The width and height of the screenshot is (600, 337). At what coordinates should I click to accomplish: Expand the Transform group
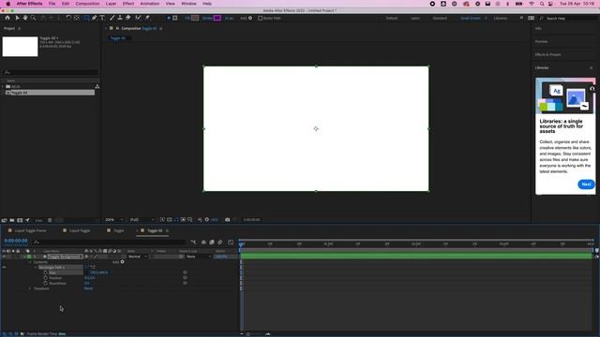click(30, 288)
